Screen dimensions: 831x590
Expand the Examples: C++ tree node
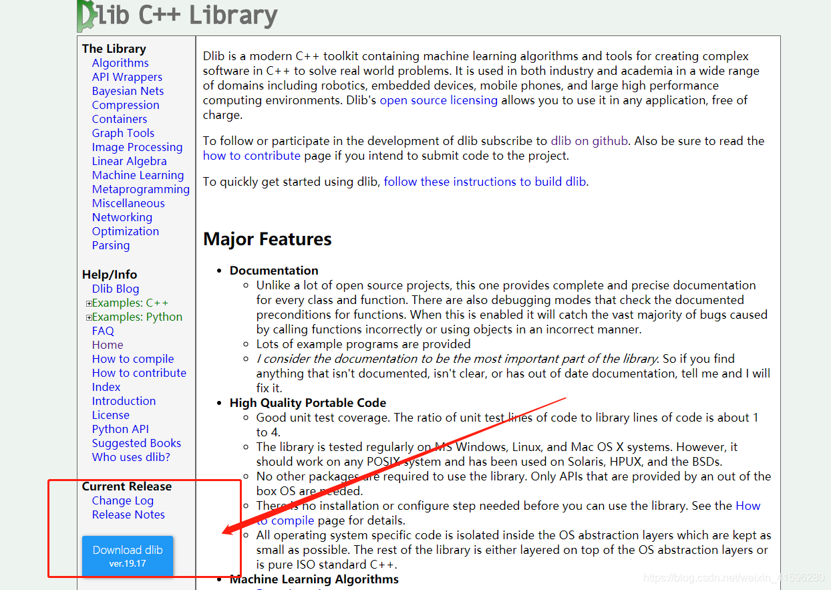(x=89, y=303)
